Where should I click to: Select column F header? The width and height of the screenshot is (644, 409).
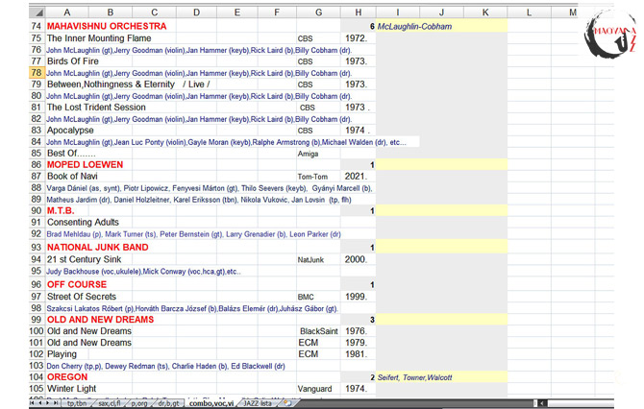pos(277,12)
